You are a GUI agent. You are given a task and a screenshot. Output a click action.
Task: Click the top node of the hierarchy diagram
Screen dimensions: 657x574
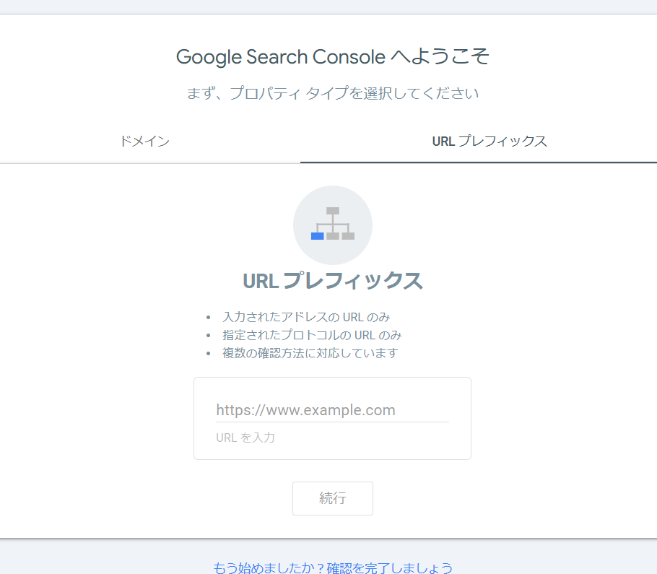tap(333, 211)
